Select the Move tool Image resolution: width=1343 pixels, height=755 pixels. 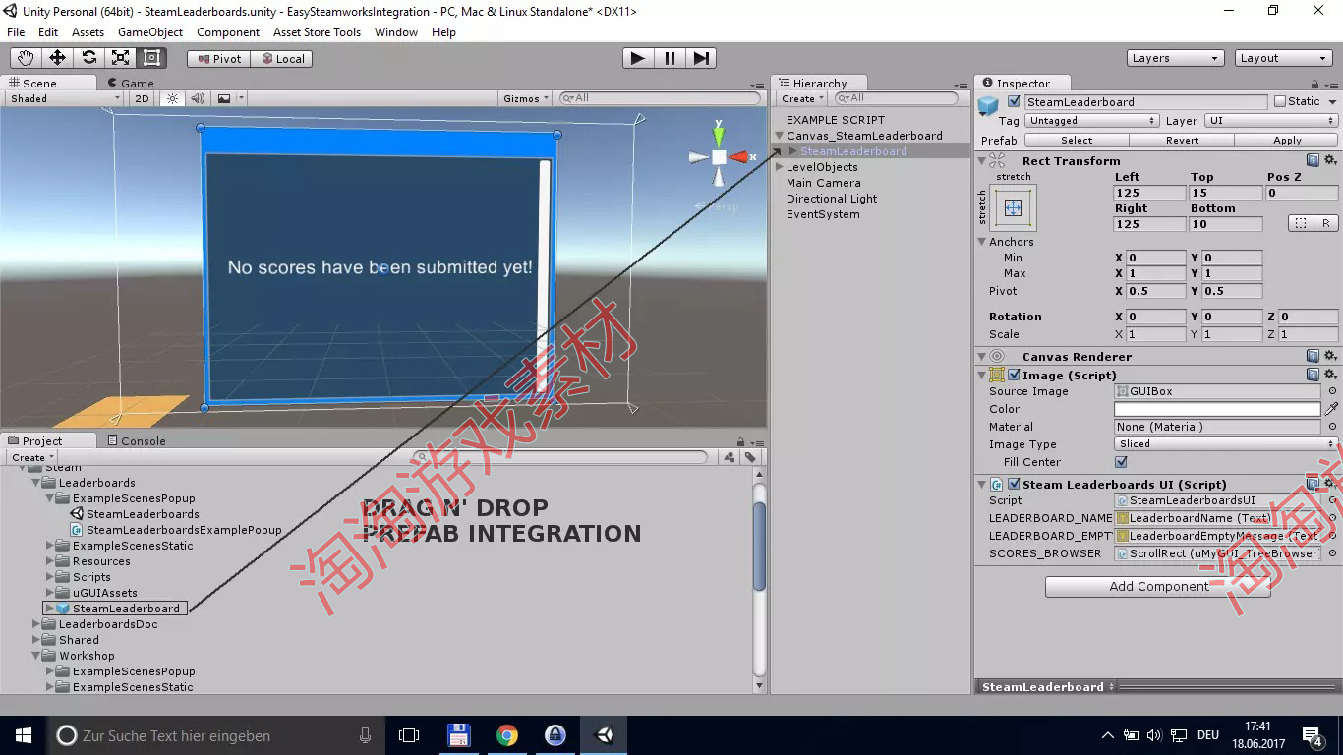click(x=57, y=58)
